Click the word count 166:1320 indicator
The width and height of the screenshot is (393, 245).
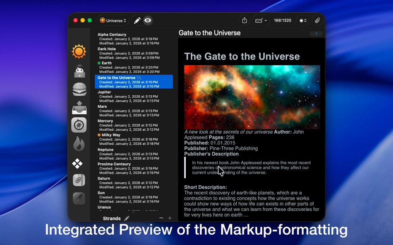(x=283, y=20)
